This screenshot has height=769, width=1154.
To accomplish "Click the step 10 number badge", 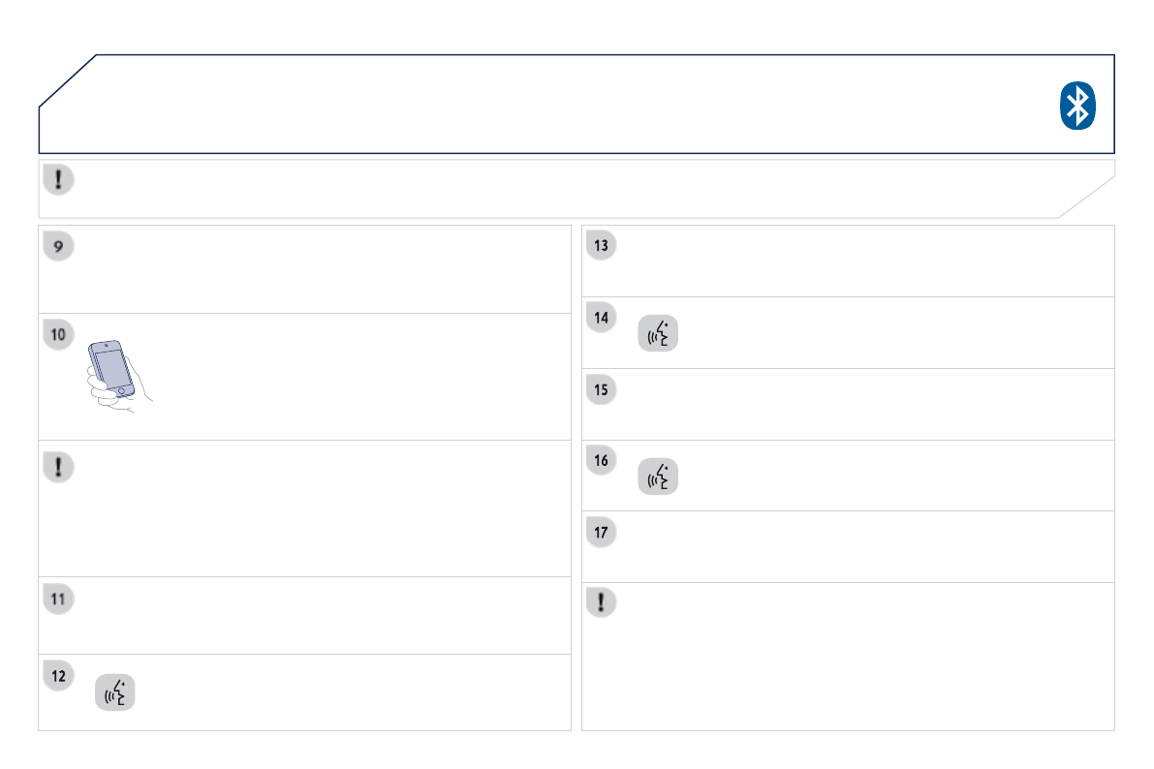I will [59, 334].
